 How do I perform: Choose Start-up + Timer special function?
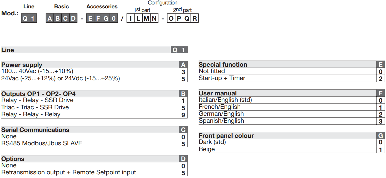(x=292, y=78)
